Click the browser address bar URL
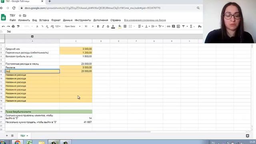This screenshot has width=256, height=144. [92, 8]
